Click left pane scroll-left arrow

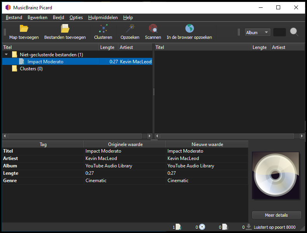tap(5, 136)
